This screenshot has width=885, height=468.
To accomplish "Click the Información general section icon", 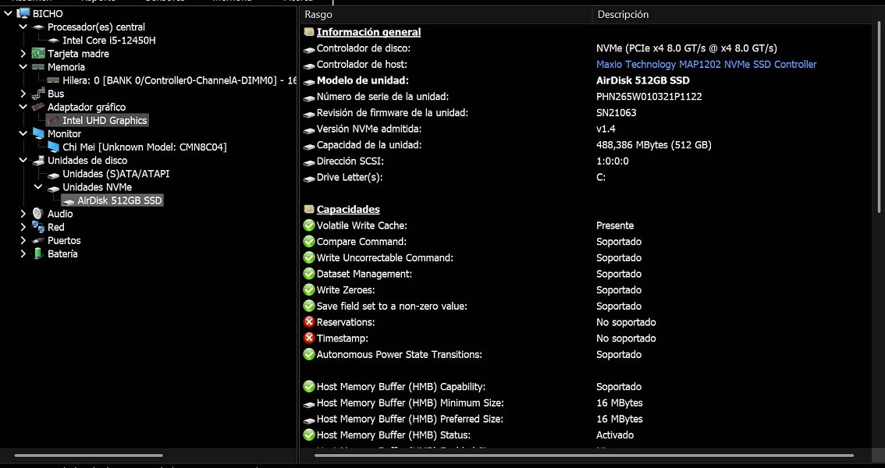I will pos(309,32).
